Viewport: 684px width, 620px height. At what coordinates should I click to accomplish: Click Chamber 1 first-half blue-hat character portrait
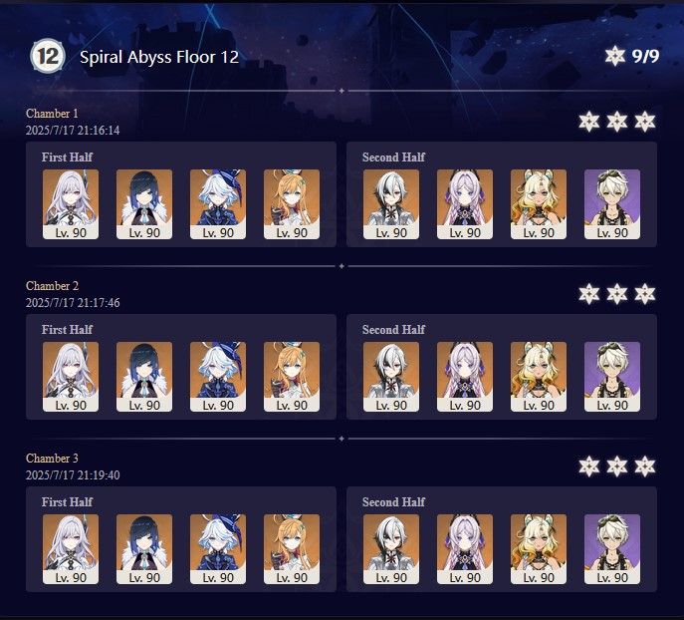click(x=218, y=204)
